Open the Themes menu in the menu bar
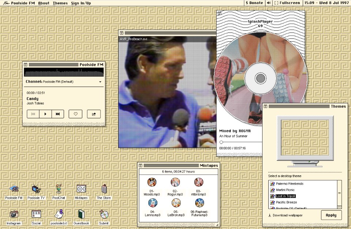The width and height of the screenshot is (351, 229). click(60, 3)
